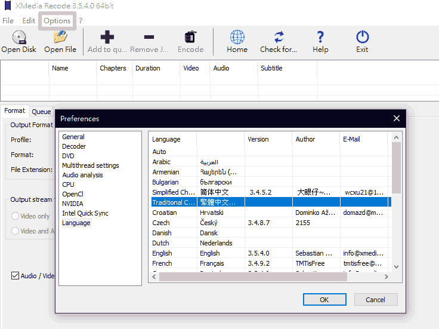Choose the Simplified Chinese language row

[271, 192]
